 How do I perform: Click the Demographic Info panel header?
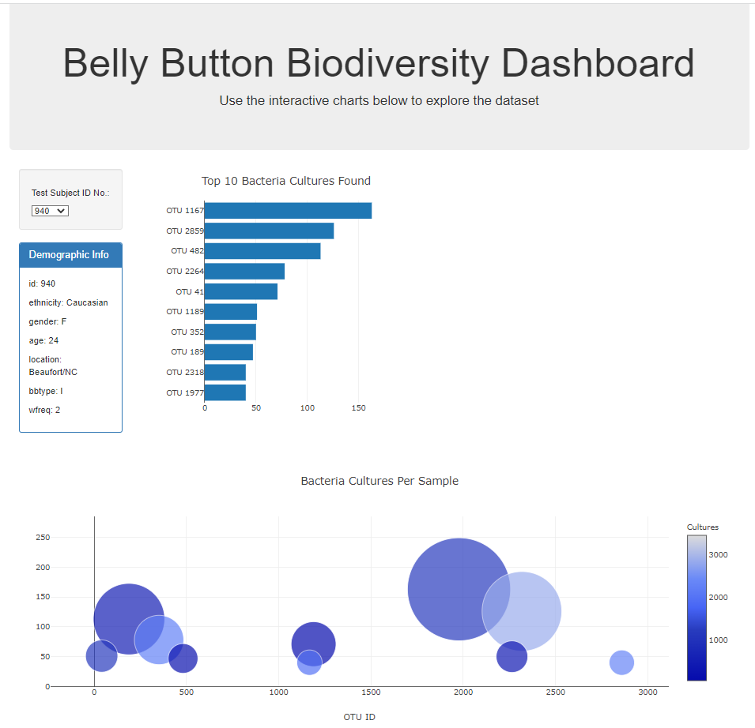point(70,254)
